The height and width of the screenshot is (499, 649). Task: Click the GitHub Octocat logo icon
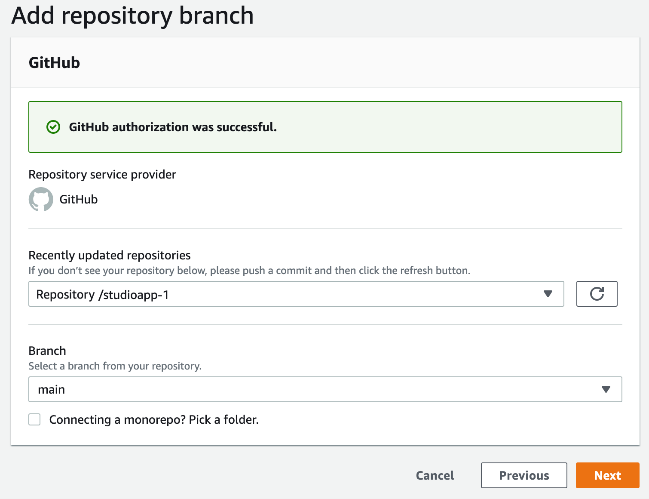41,199
